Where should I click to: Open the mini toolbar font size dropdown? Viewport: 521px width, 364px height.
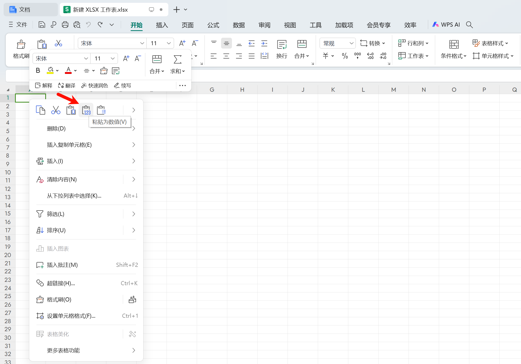[x=112, y=58]
